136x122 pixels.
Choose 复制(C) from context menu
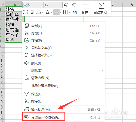pos(63,26)
